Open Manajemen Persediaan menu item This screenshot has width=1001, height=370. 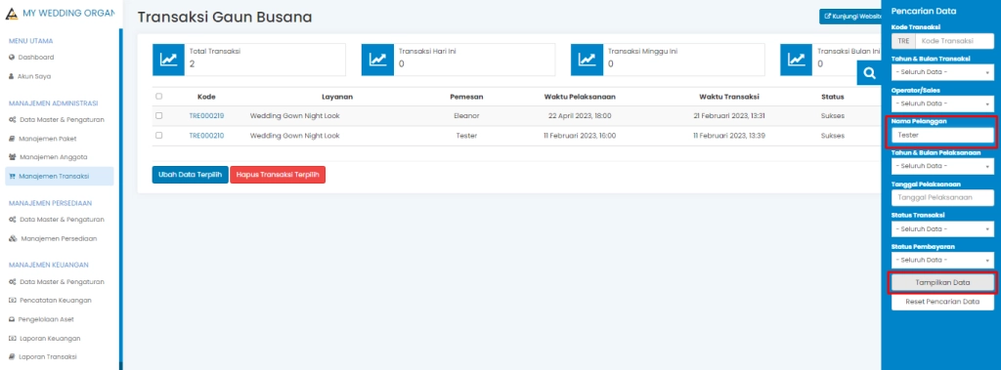coord(60,238)
